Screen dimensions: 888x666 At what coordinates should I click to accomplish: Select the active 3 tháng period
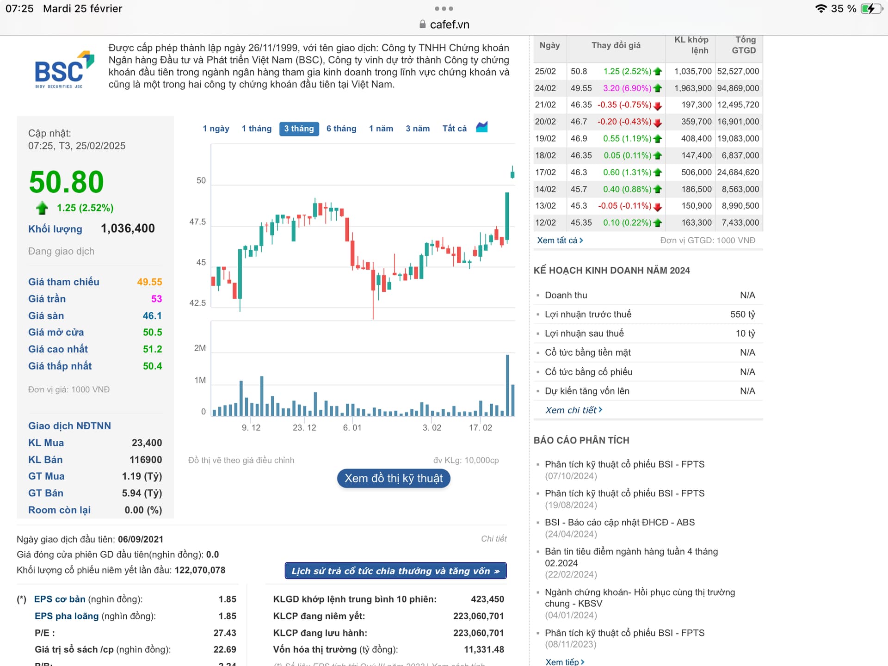click(299, 129)
